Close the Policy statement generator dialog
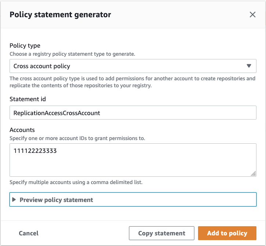 252,15
